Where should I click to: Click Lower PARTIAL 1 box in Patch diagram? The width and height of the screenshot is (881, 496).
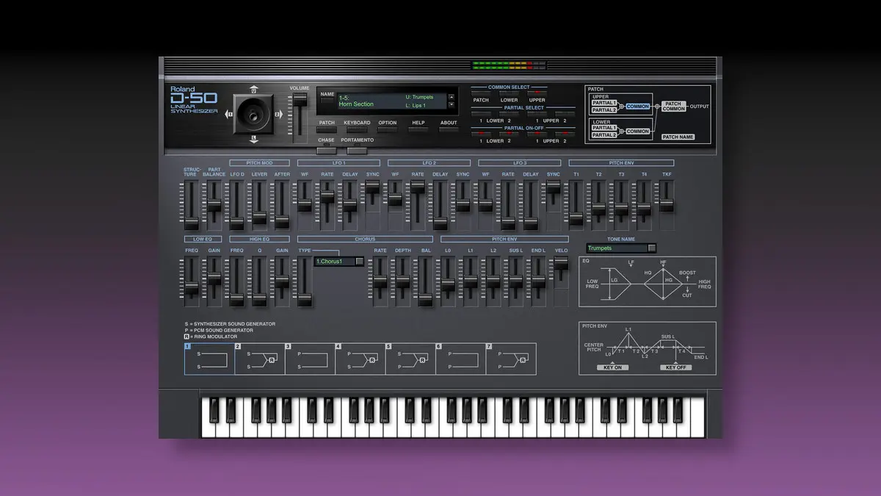pos(604,128)
